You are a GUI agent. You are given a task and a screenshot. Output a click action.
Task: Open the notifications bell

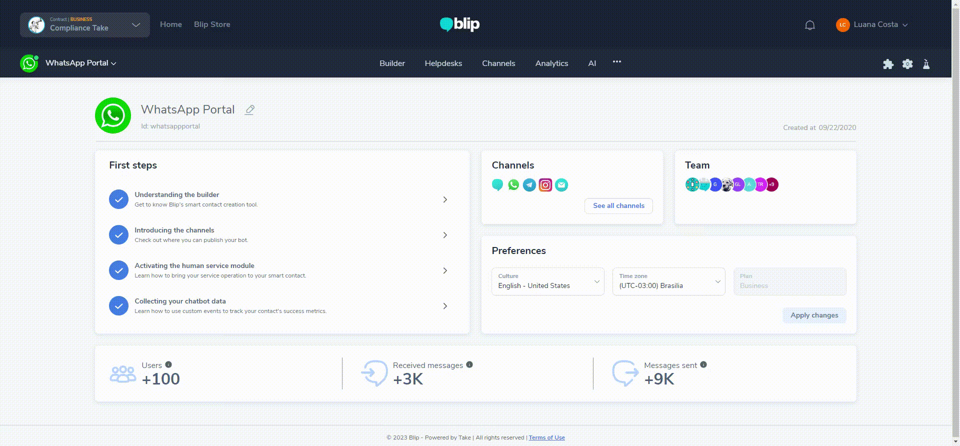pyautogui.click(x=810, y=25)
